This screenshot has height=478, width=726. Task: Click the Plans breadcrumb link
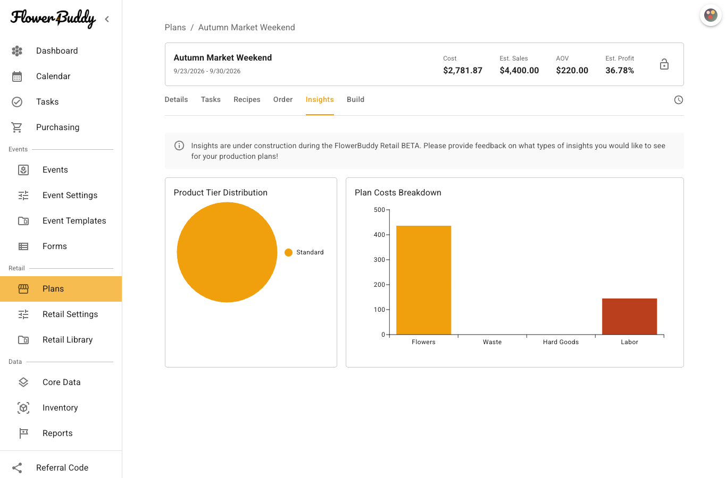coord(176,28)
